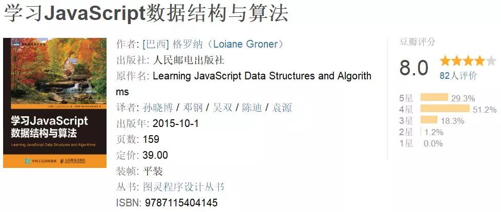The image size is (501, 212).
Task: Click the 8.0 rating score
Action: click(x=414, y=68)
